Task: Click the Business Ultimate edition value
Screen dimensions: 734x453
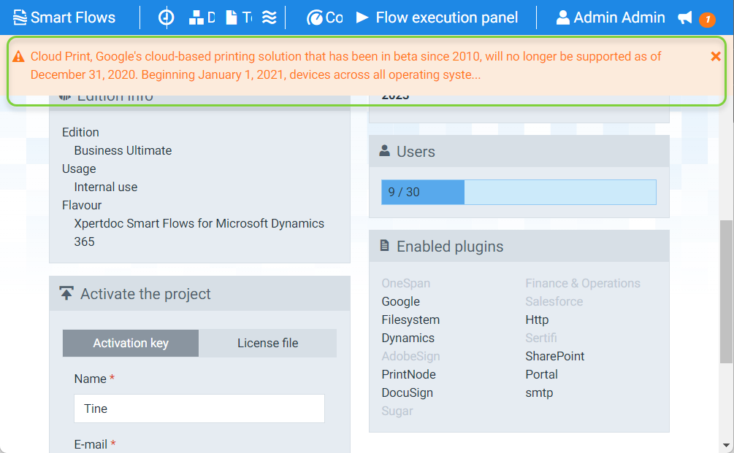Action: pyautogui.click(x=123, y=150)
